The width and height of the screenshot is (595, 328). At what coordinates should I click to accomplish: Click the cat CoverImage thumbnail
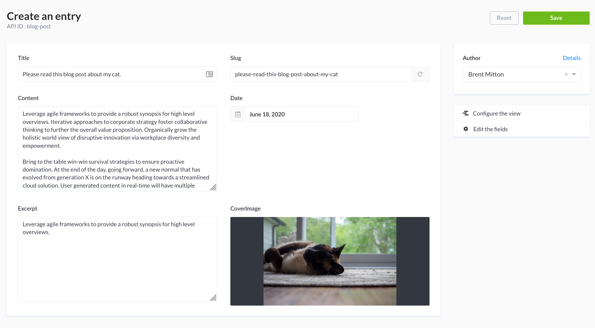coord(330,261)
